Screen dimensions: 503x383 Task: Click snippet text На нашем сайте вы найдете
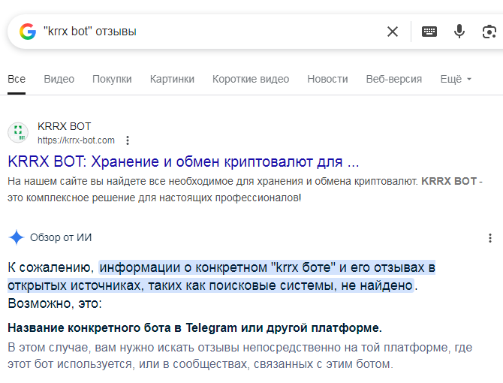click(x=245, y=189)
